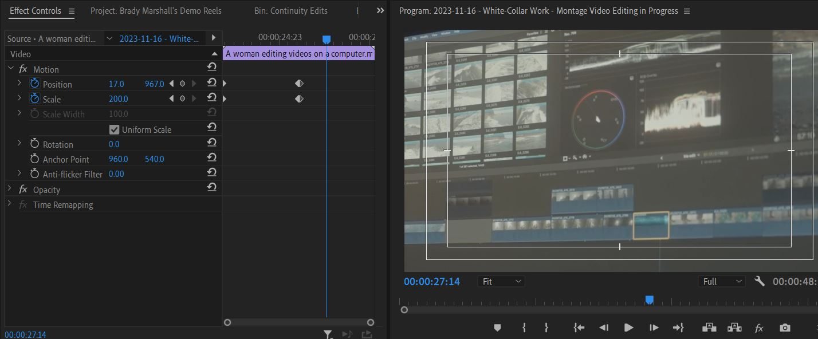Select the Source clip tab

(52, 38)
